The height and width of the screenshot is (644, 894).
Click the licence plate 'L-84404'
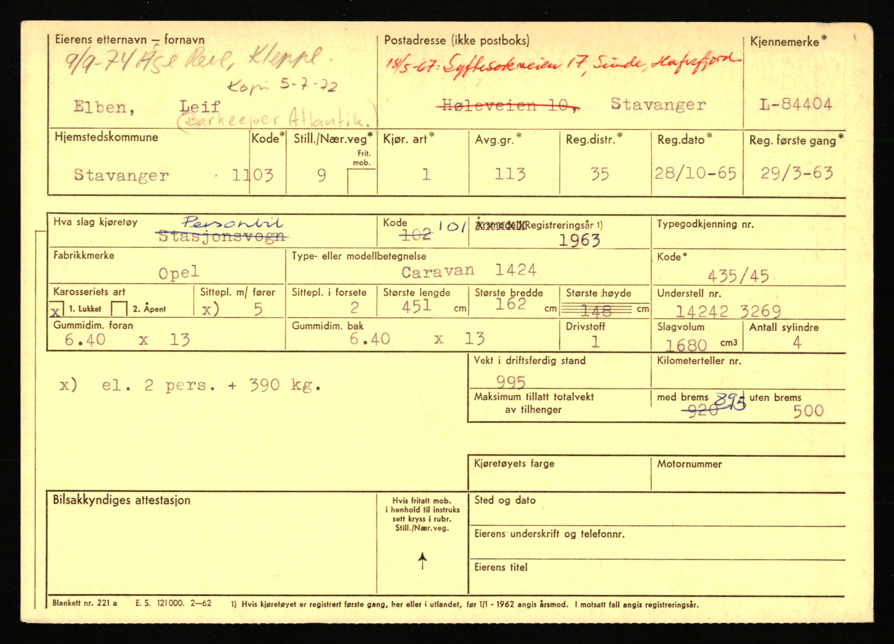[796, 104]
